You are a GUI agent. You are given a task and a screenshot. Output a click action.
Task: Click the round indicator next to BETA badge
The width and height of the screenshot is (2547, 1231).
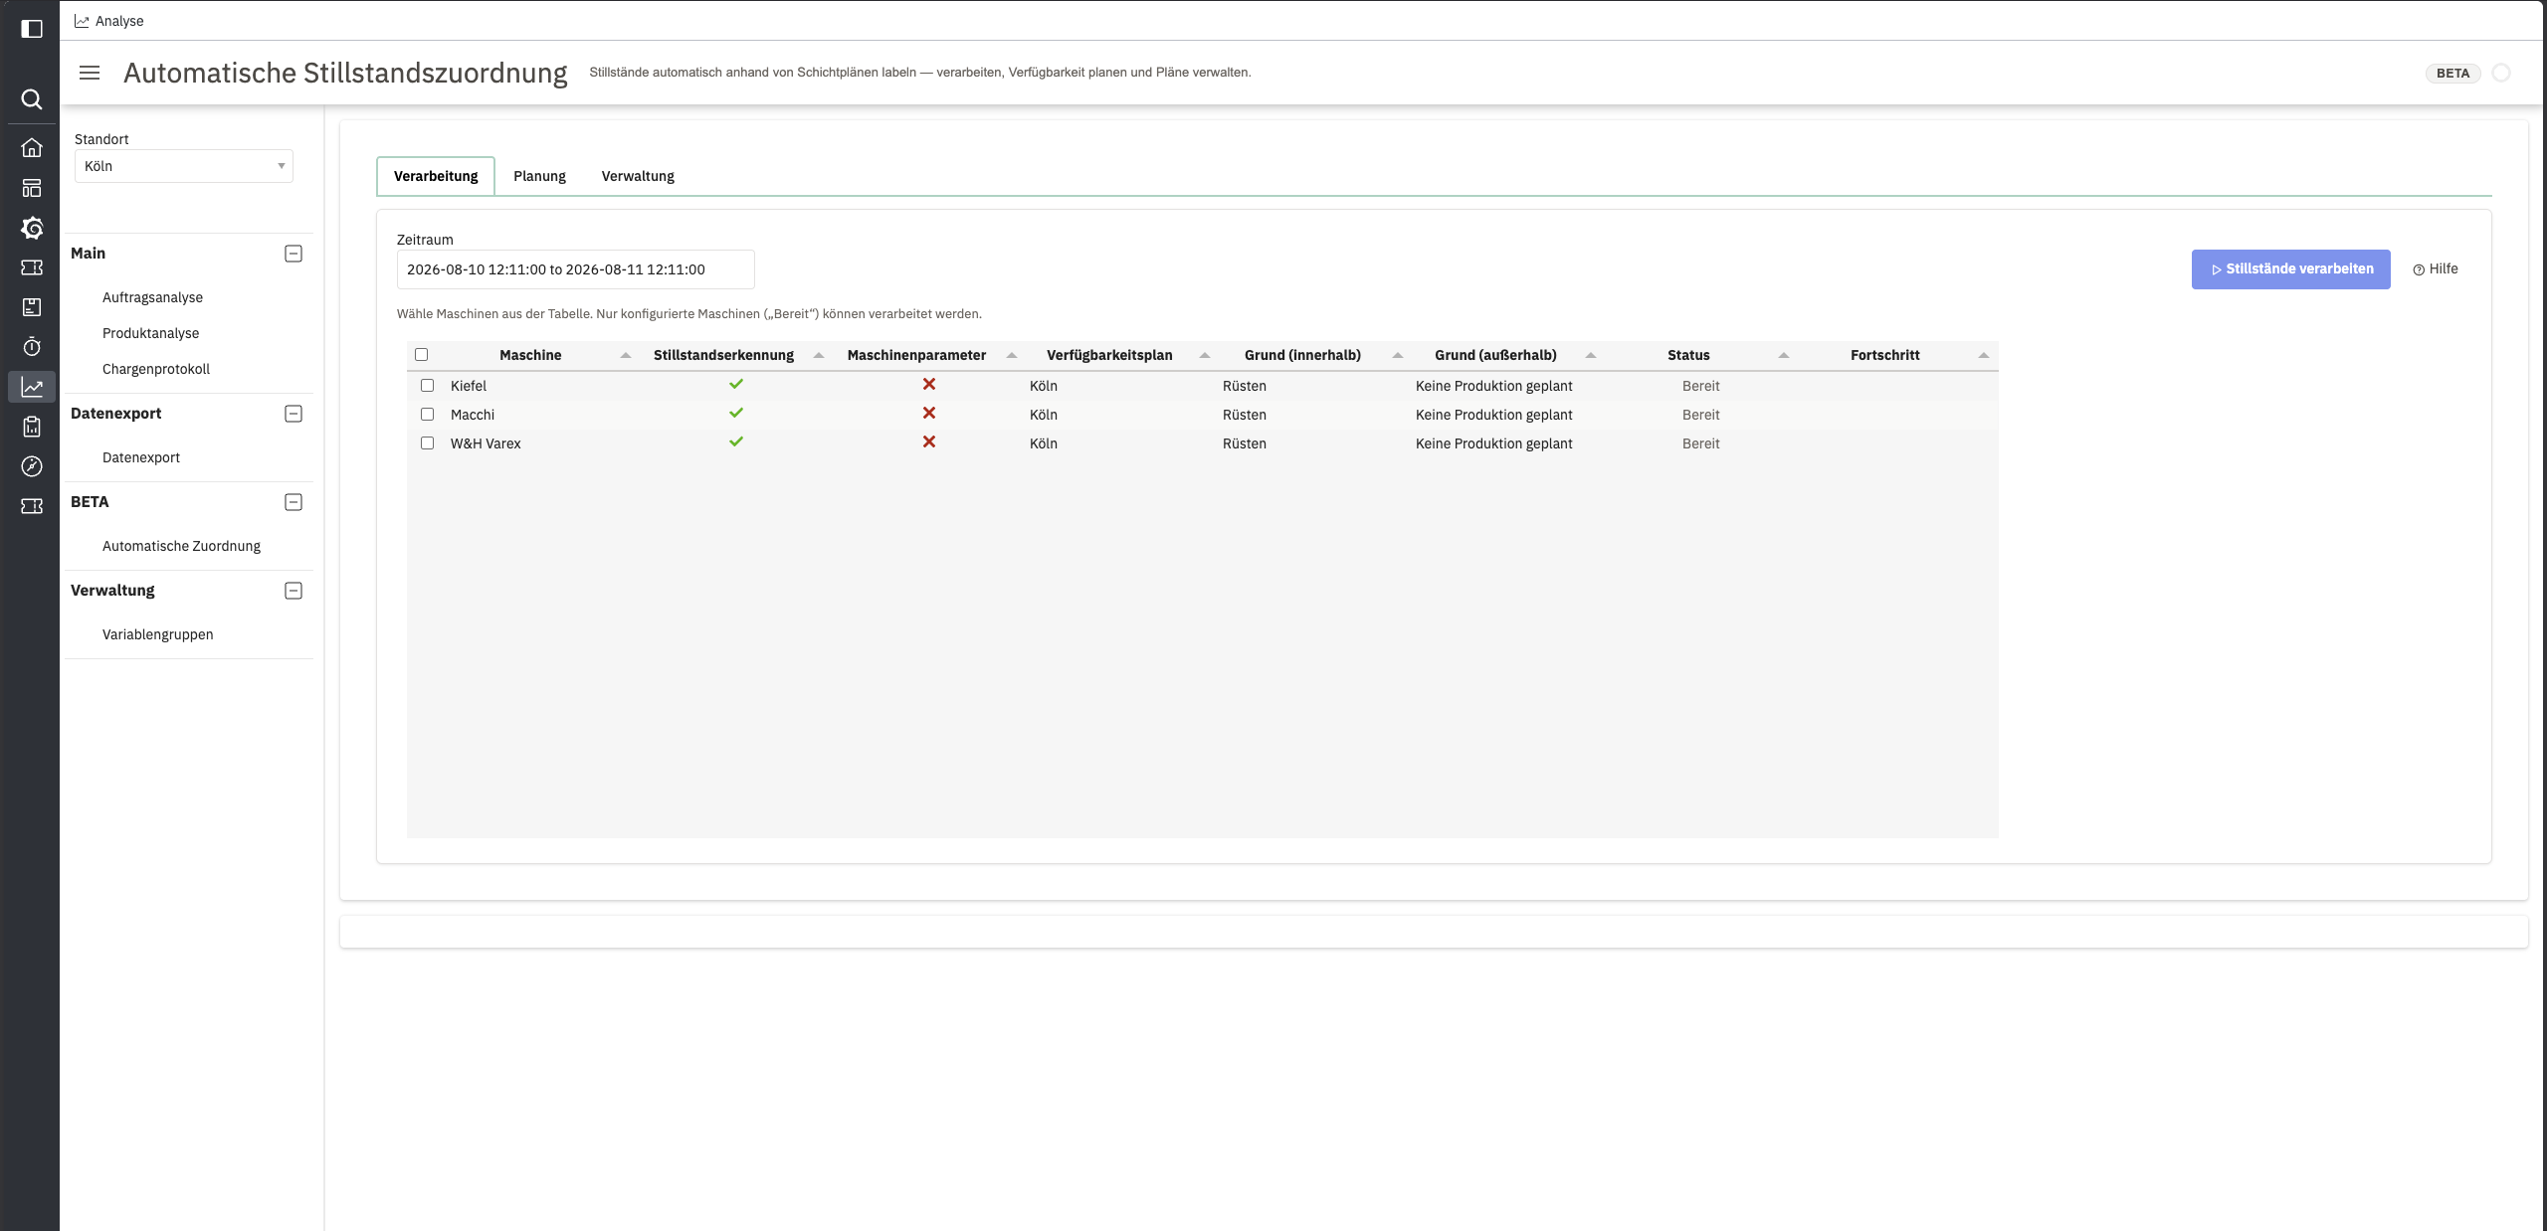pos(2501,73)
